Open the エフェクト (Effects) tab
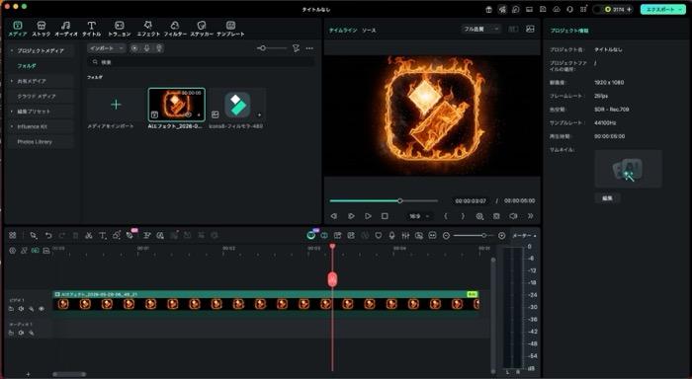This screenshot has height=379, width=692. (x=148, y=29)
